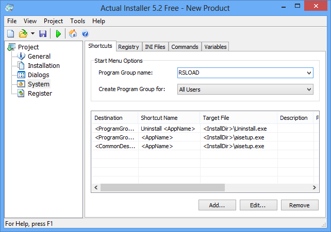Viewport: 331px width, 232px height.
Task: Click the blue Help question mark icon
Action: coord(85,34)
